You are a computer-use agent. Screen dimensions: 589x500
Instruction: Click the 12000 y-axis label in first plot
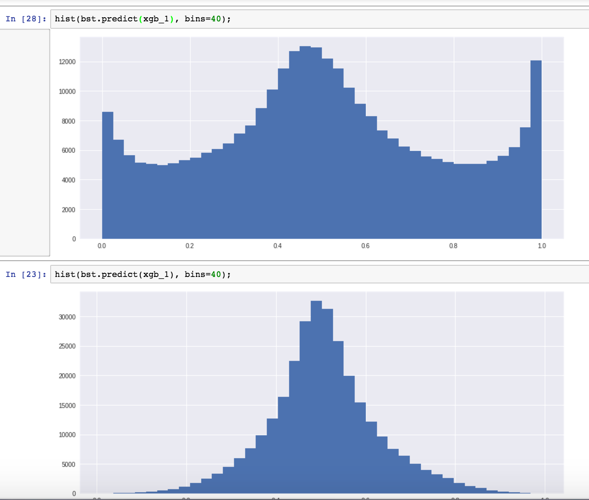click(67, 62)
